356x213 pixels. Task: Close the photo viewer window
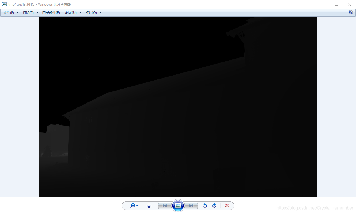(349, 4)
